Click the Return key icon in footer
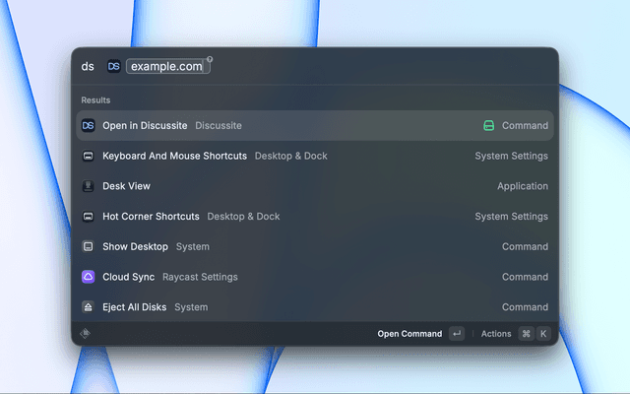 click(x=457, y=334)
